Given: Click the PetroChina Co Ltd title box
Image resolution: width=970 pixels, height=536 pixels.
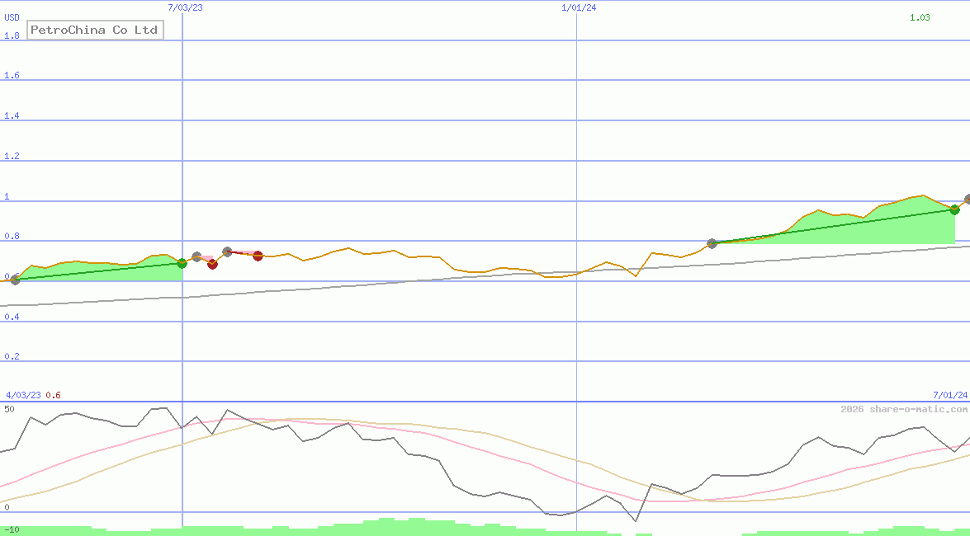Looking at the screenshot, I should [x=94, y=30].
